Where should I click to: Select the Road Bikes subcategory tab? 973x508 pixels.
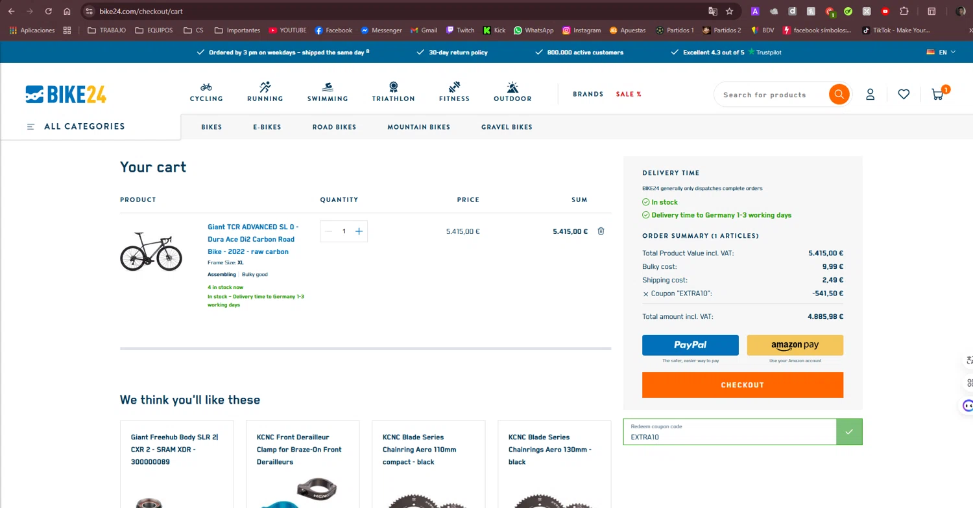tap(334, 127)
